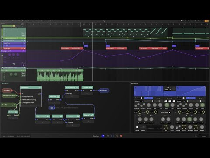Expand upper EQ Band node chevron
Screen dimensions: 210x158
pyautogui.click(x=55, y=103)
